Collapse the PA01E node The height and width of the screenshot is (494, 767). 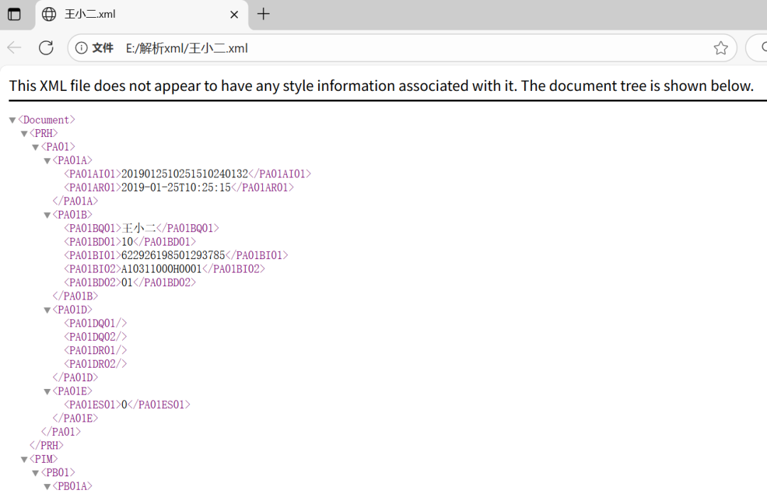pos(47,392)
